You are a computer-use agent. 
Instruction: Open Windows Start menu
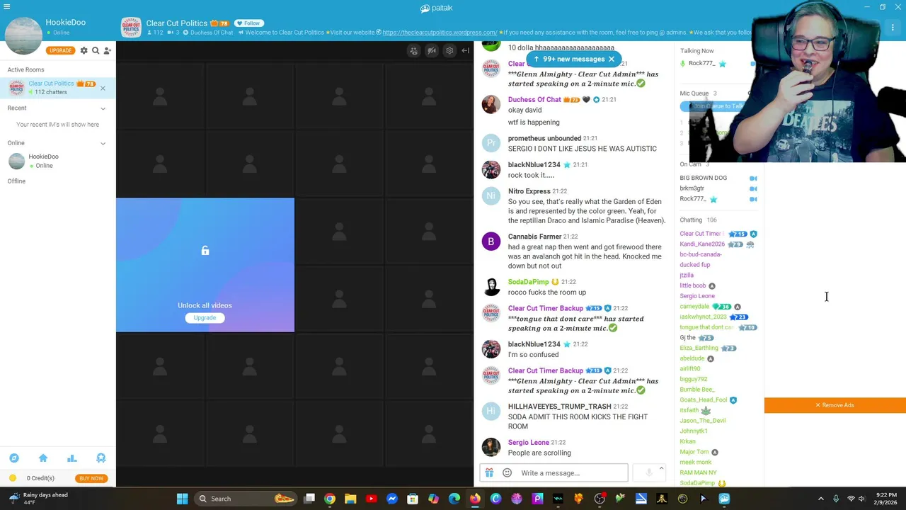(x=182, y=499)
